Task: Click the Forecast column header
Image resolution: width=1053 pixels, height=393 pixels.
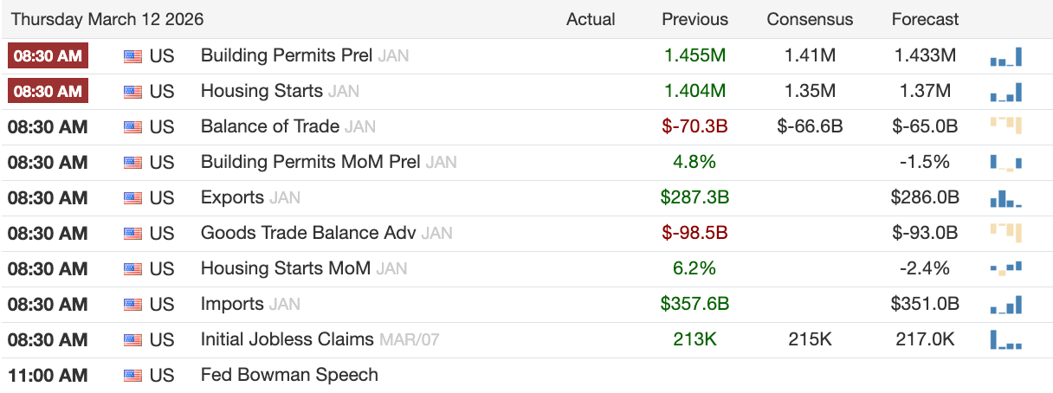Action: (925, 19)
